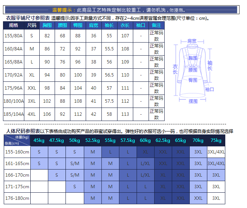The image size is (247, 208).
Task: Select the light blue S cell in 171-175cm row
Action: 74,187
